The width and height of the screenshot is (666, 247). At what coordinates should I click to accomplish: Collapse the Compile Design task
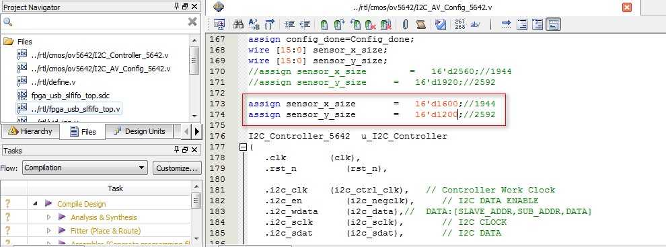point(35,204)
